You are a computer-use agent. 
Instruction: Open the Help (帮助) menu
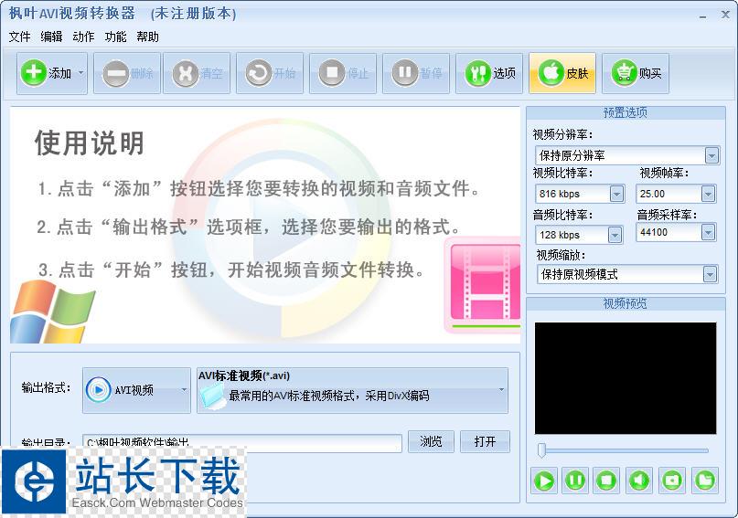(x=147, y=37)
